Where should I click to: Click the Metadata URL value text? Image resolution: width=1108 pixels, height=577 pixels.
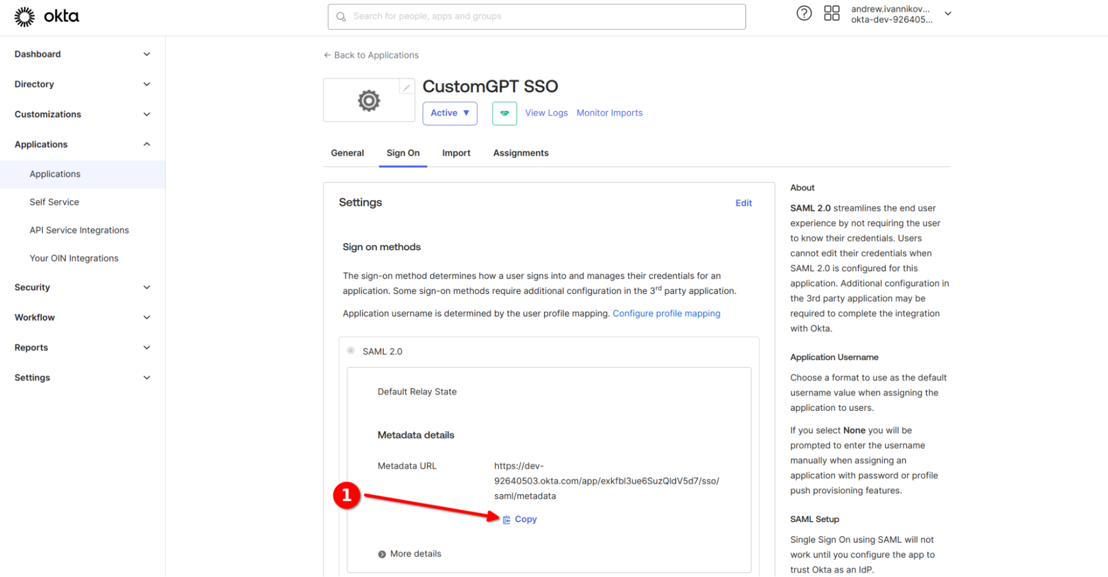pos(606,481)
